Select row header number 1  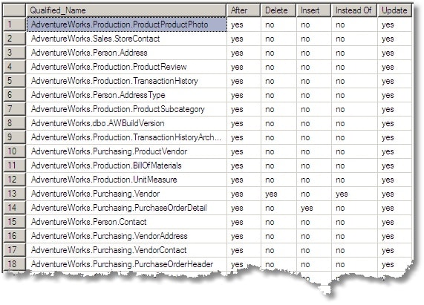click(14, 24)
